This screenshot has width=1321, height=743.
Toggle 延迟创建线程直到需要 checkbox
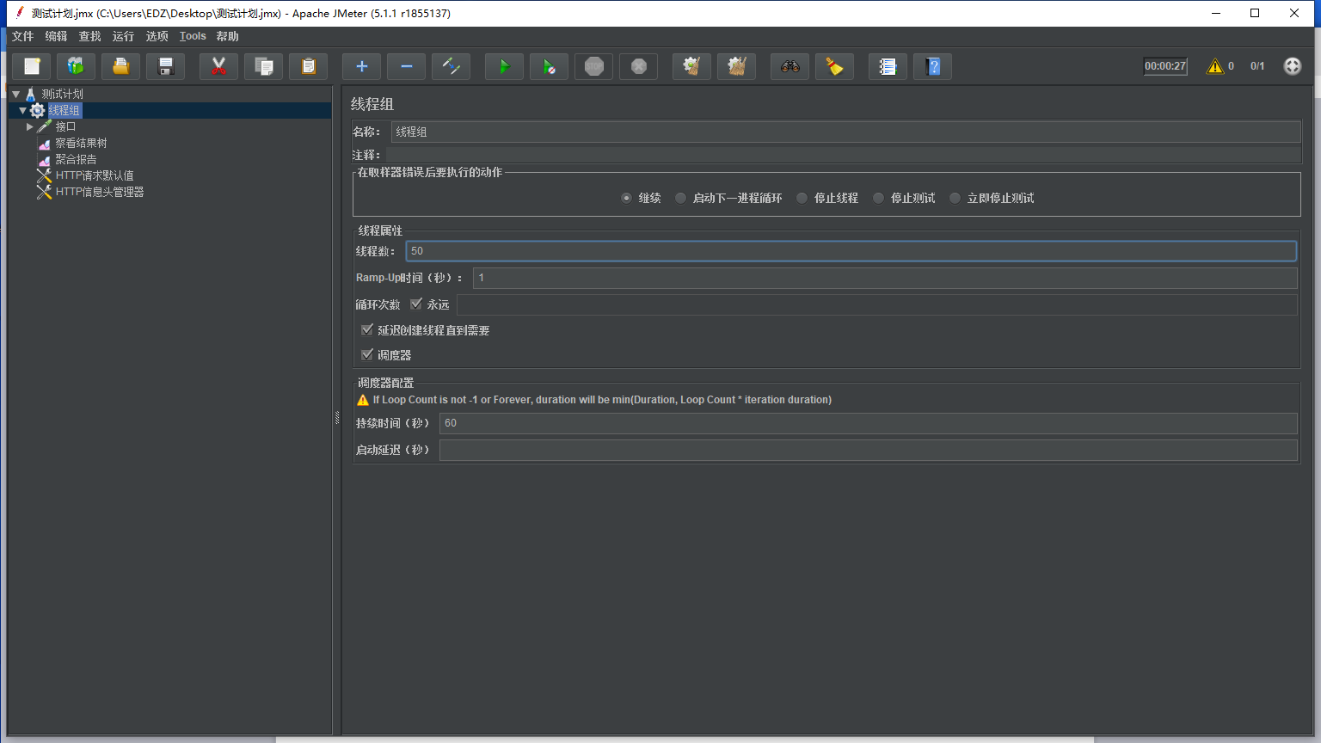[367, 330]
